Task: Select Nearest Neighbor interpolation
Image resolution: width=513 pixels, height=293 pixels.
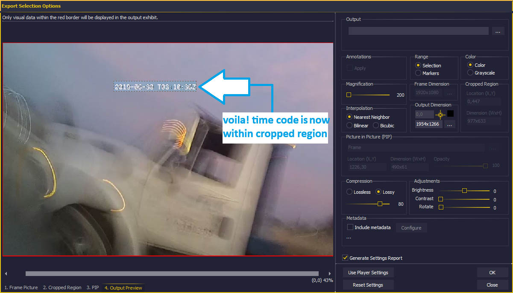Action: [368, 117]
